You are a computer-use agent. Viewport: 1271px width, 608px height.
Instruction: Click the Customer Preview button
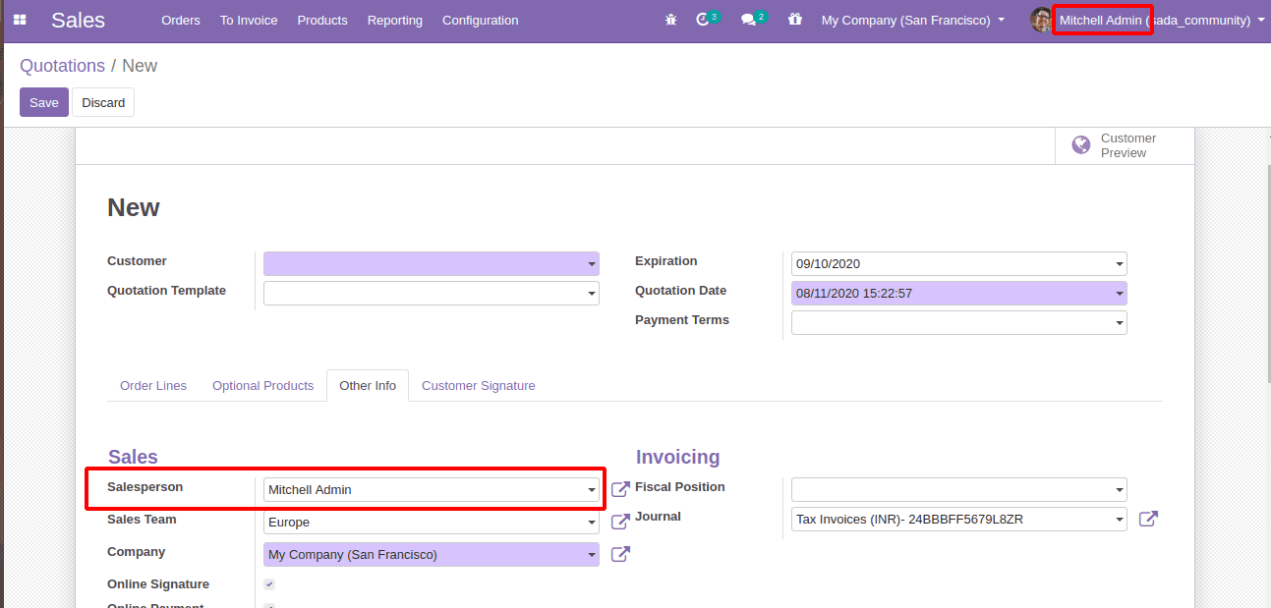pyautogui.click(x=1125, y=145)
